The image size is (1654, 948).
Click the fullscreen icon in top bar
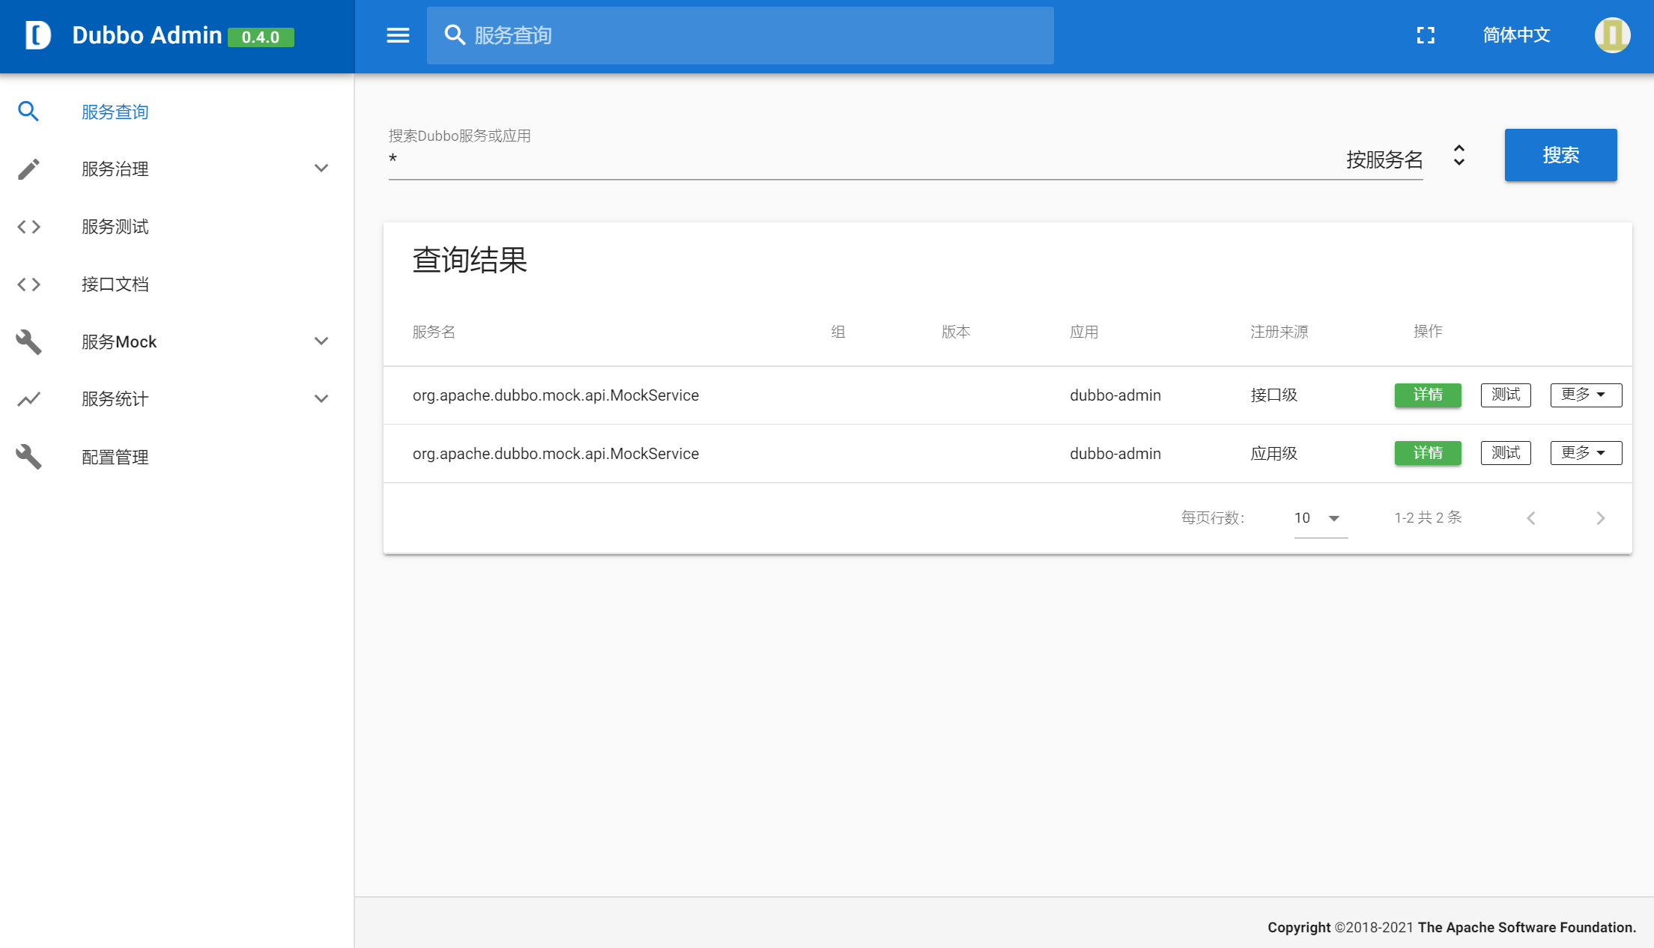(x=1426, y=35)
